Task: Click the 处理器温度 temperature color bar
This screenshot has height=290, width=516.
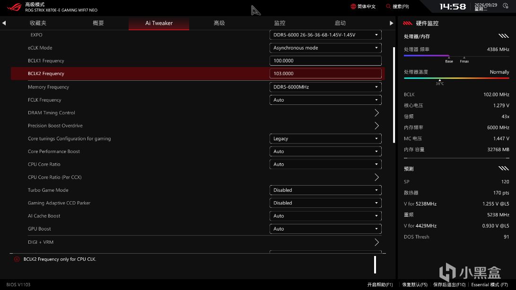Action: click(x=456, y=78)
